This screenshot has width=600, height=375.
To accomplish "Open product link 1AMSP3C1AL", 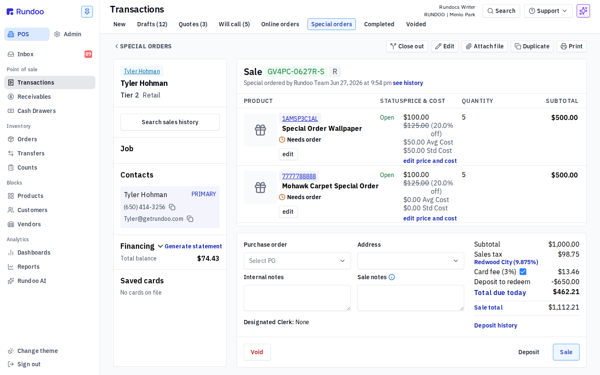I will pyautogui.click(x=300, y=119).
